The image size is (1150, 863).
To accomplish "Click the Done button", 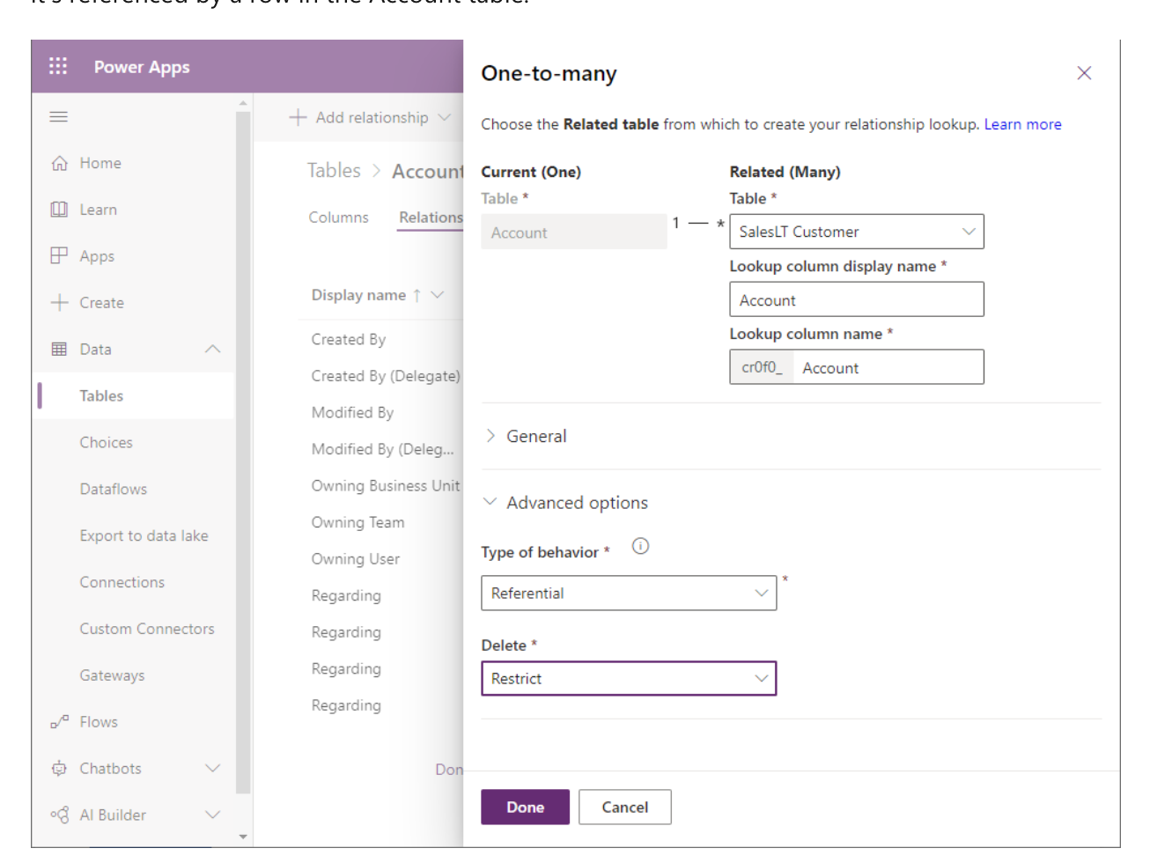I will pyautogui.click(x=525, y=807).
